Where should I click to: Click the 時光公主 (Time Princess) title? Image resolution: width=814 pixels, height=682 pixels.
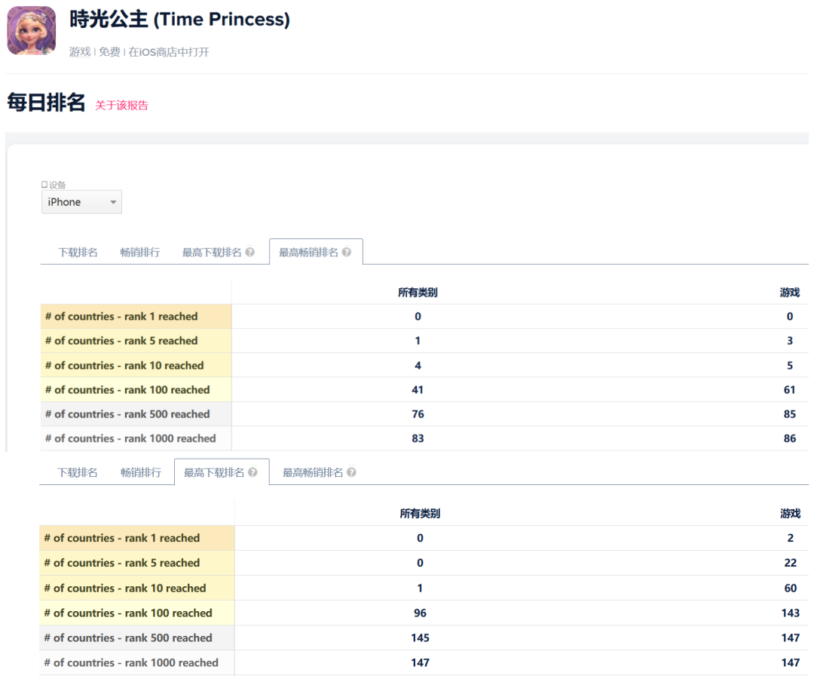pos(179,20)
